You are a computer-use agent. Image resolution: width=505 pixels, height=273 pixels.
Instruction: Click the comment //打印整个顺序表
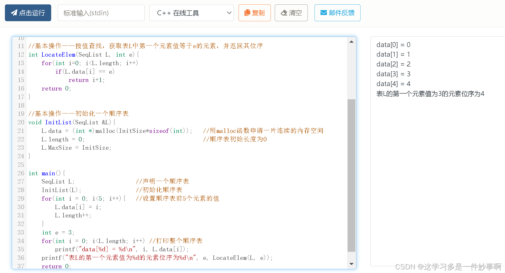point(176,241)
